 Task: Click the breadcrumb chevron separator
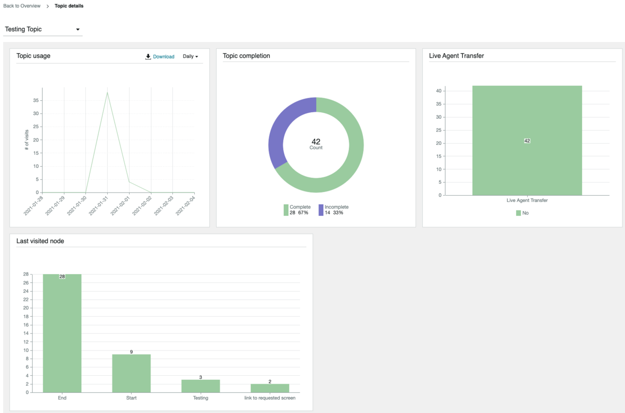[48, 6]
